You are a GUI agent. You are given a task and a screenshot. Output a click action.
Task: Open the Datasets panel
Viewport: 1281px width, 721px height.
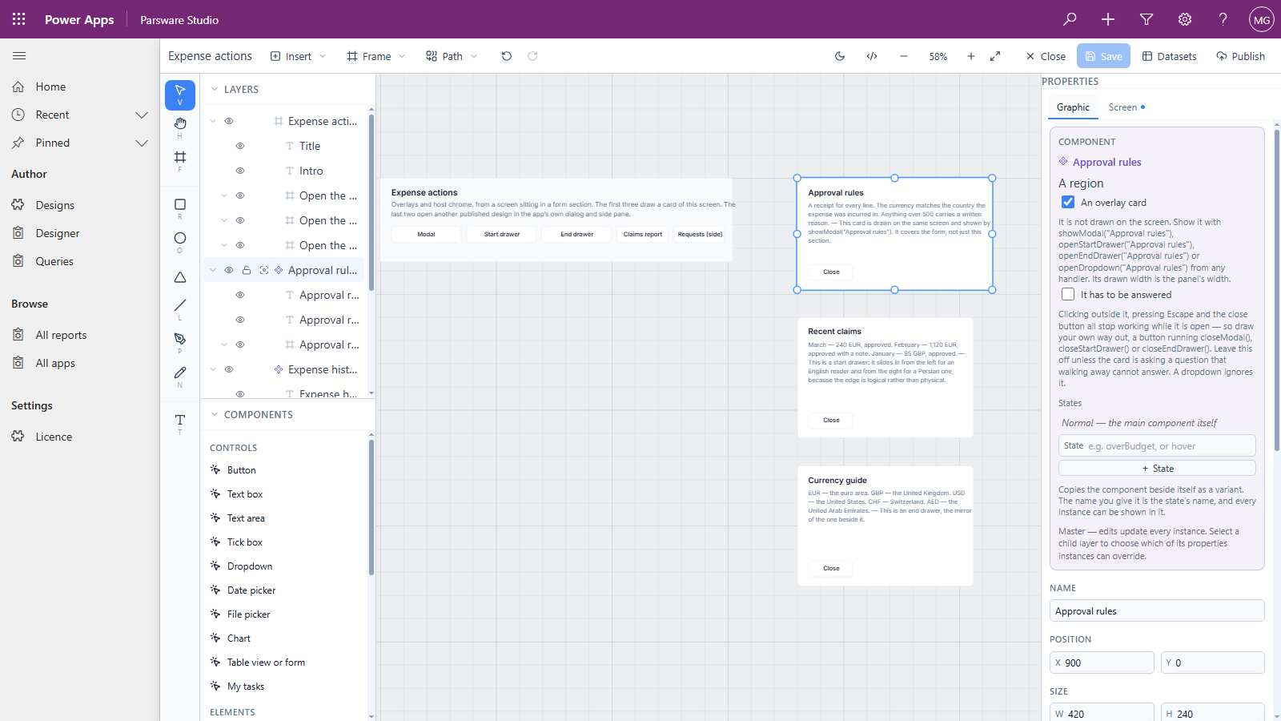[x=1169, y=56]
